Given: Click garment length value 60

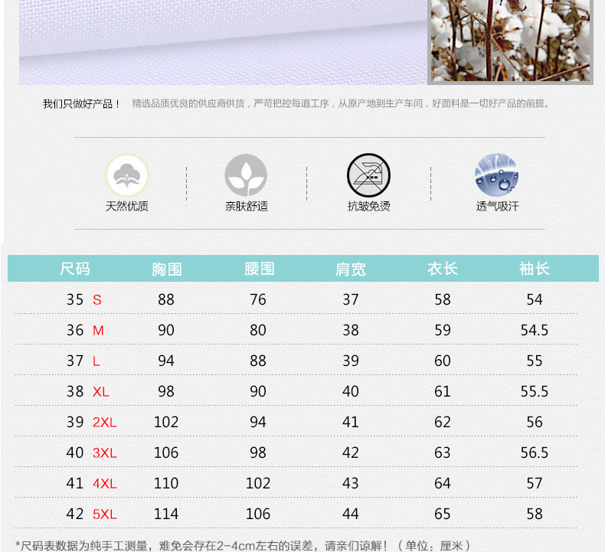Looking at the screenshot, I should tap(443, 361).
